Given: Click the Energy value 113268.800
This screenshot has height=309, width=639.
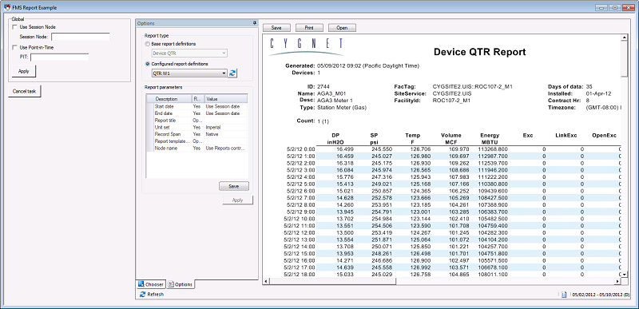Looking at the screenshot, I should click(493, 149).
